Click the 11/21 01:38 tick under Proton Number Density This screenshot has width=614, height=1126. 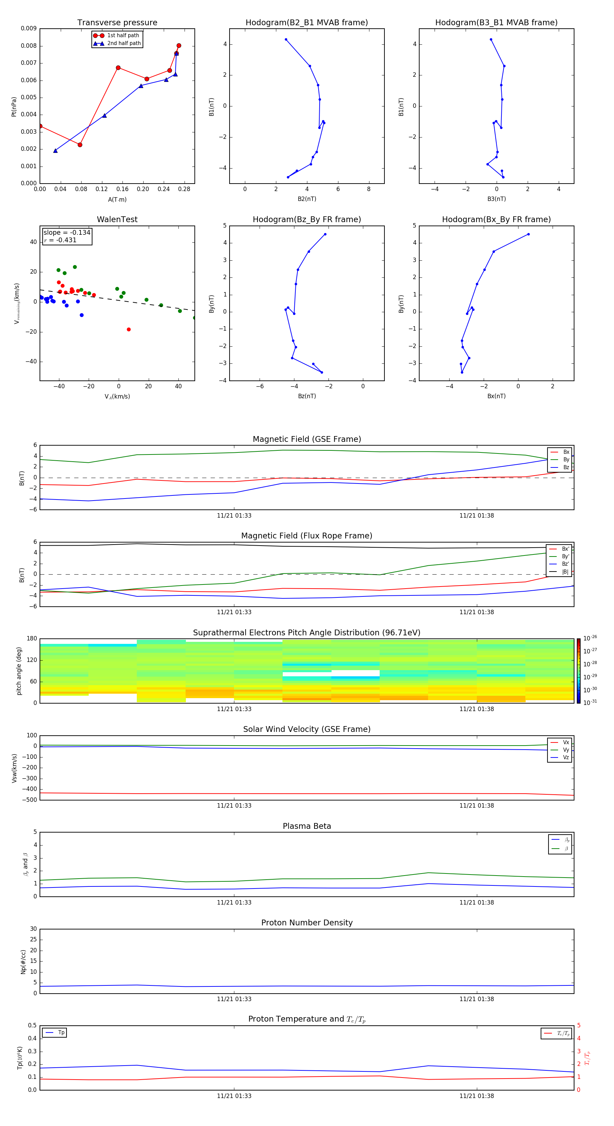(477, 999)
